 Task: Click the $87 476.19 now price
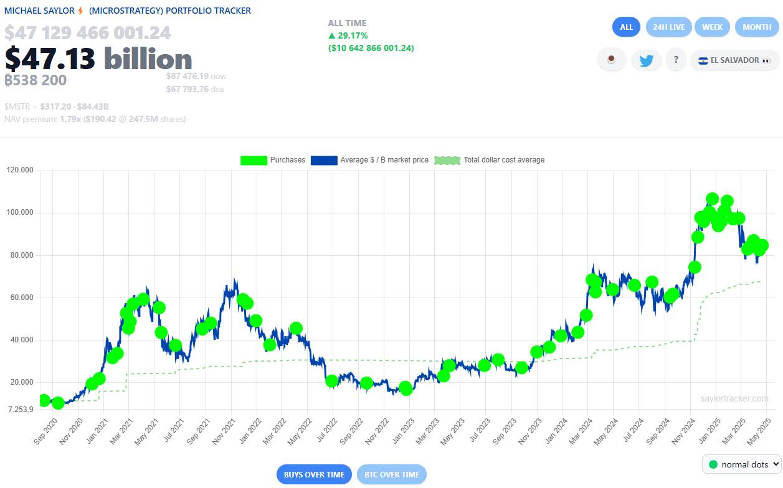(196, 76)
